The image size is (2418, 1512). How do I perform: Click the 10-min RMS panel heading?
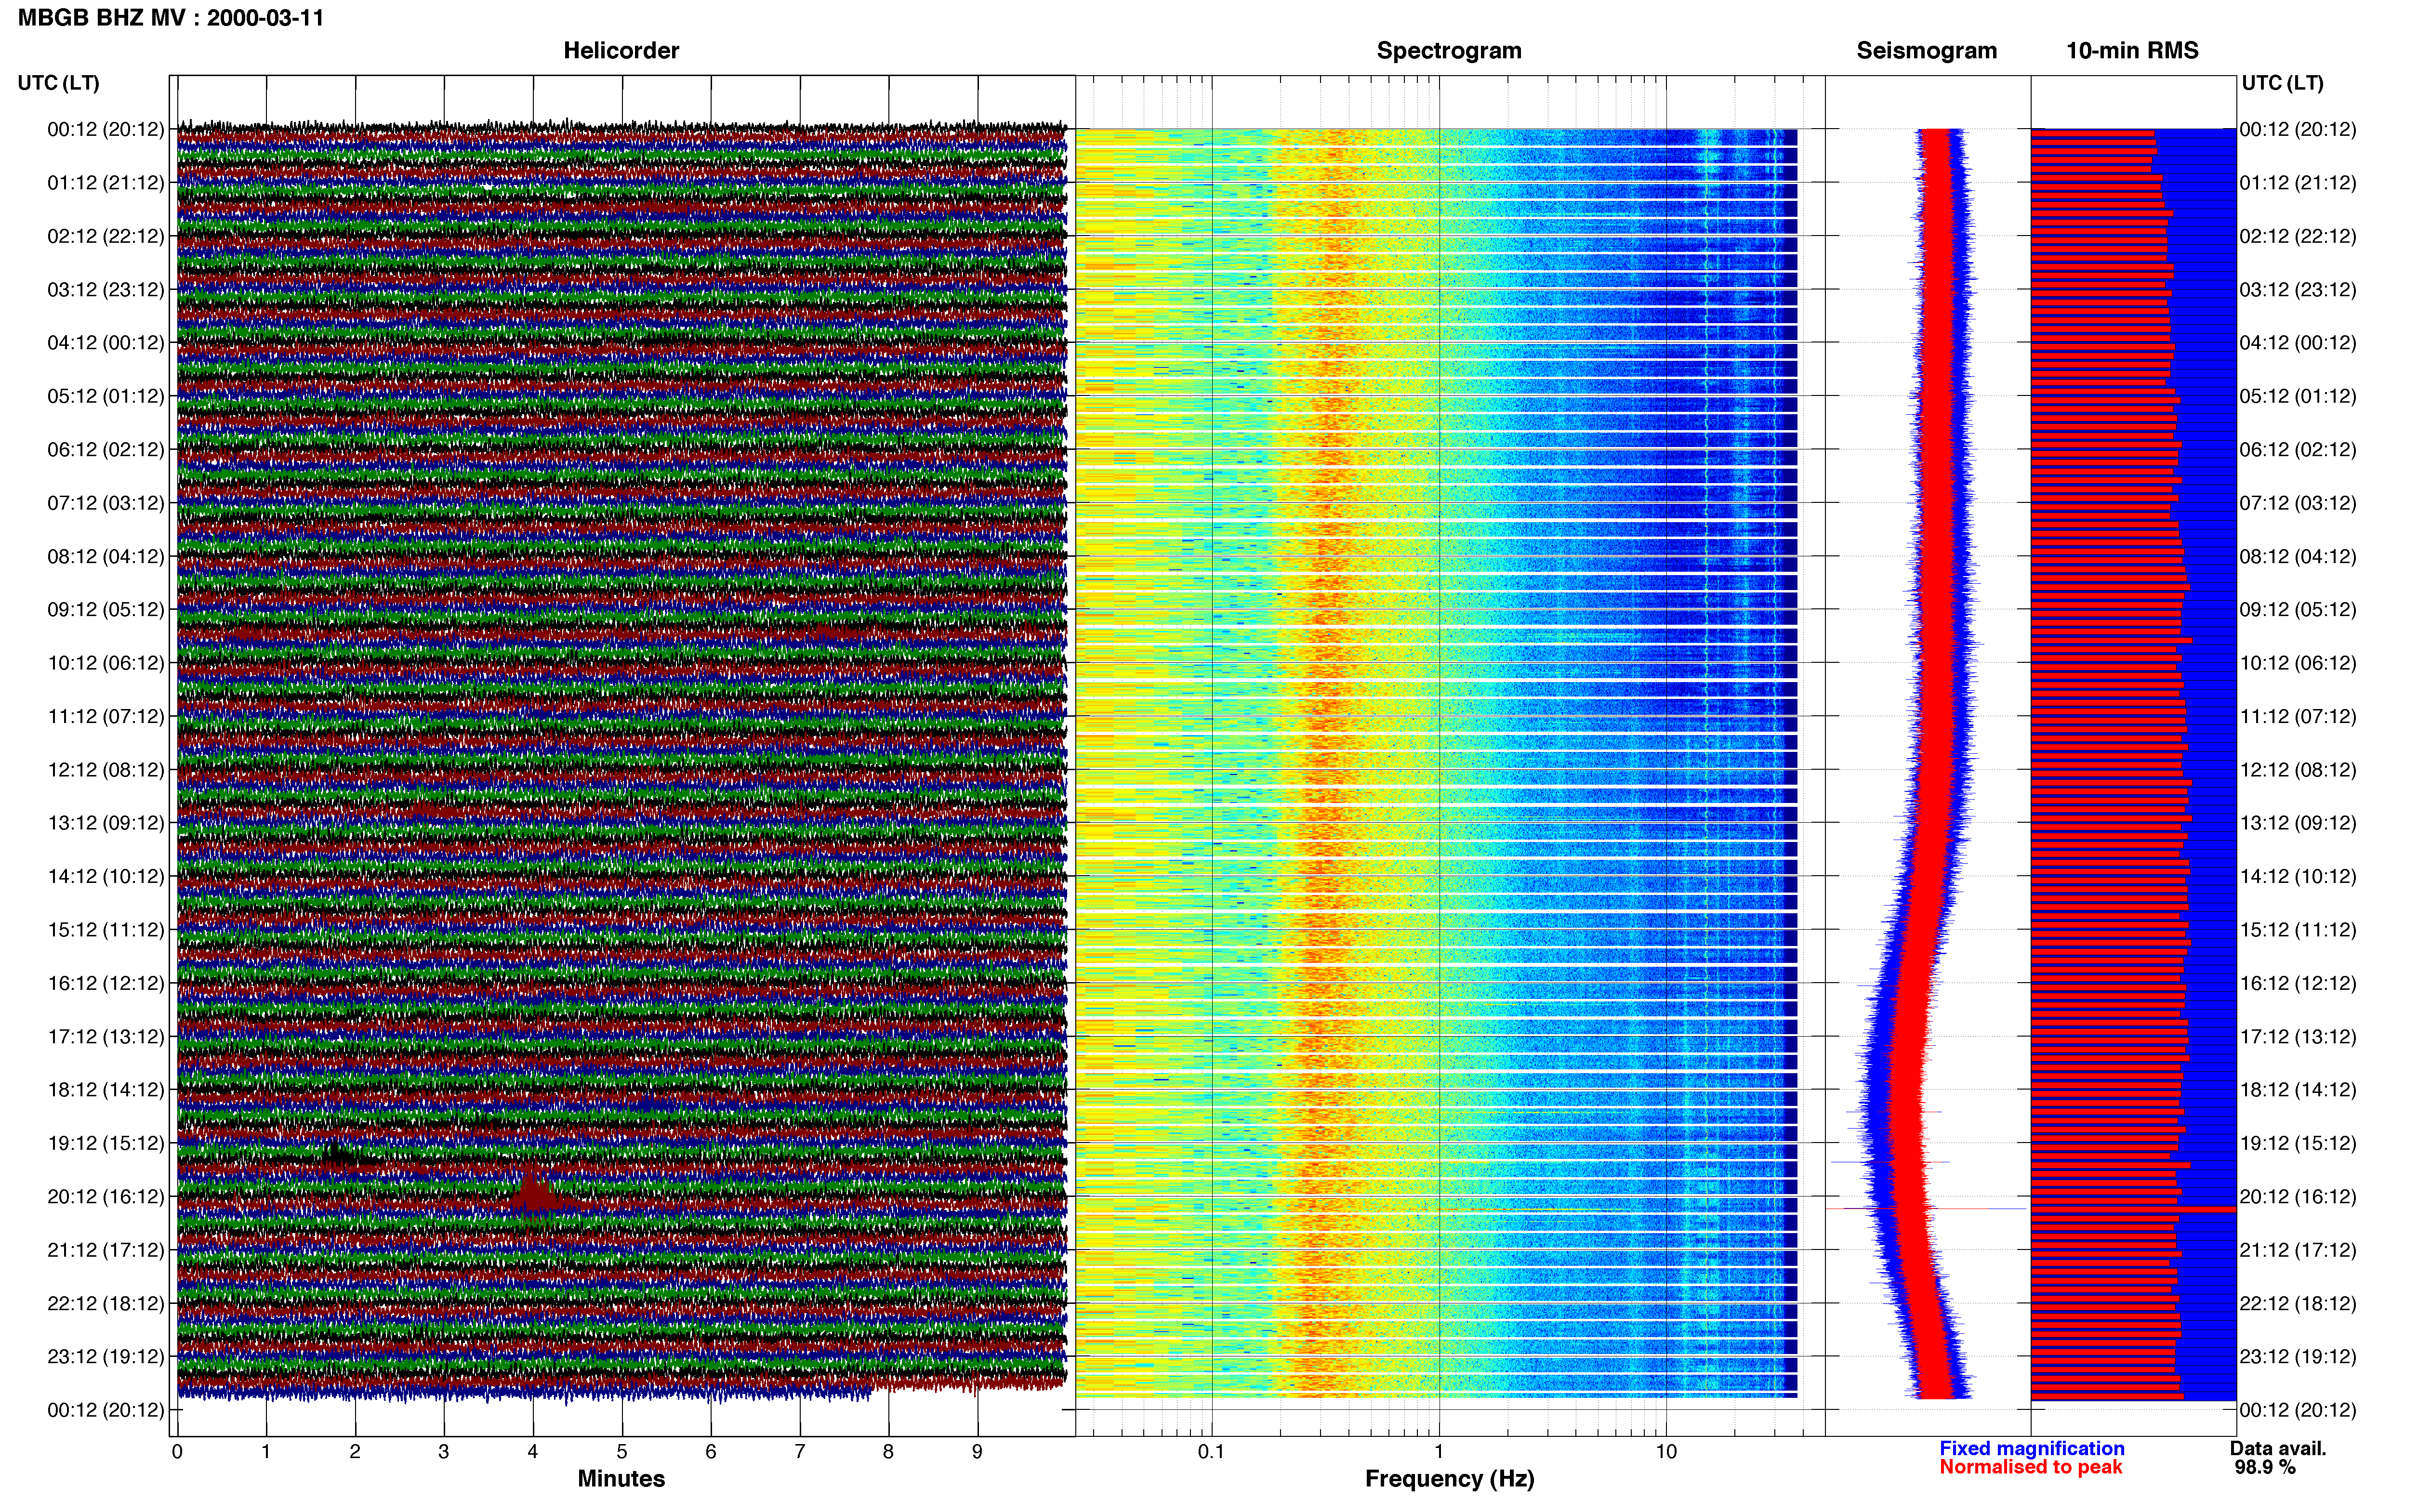click(2132, 50)
